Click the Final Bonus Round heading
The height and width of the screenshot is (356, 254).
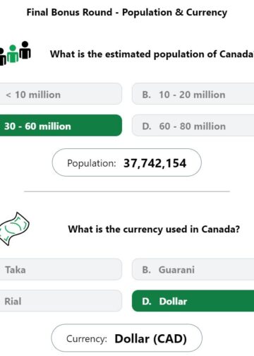pos(127,12)
